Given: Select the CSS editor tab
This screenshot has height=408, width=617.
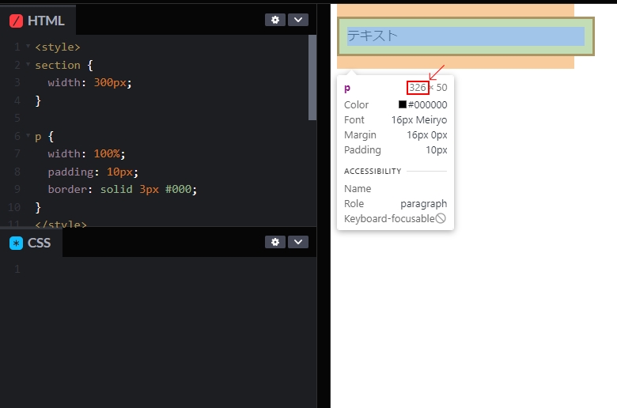Looking at the screenshot, I should [x=31, y=243].
